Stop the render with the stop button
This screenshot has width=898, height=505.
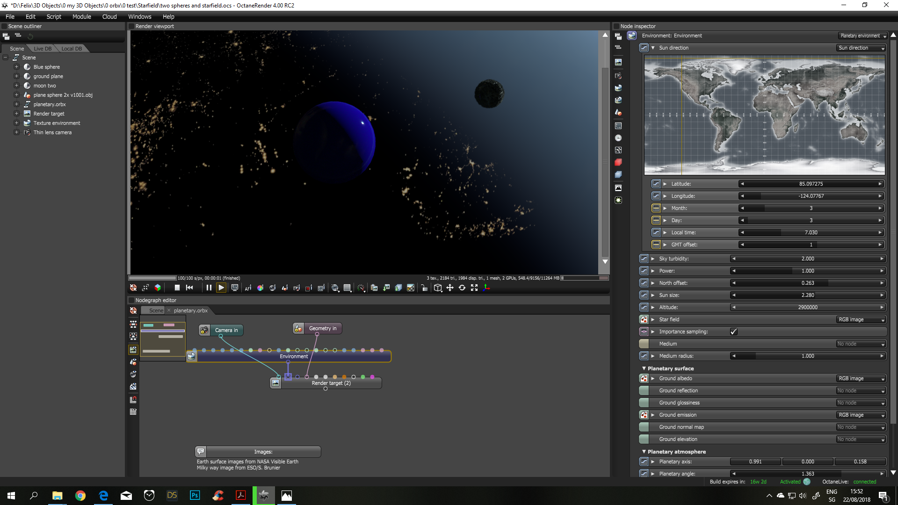[177, 288]
